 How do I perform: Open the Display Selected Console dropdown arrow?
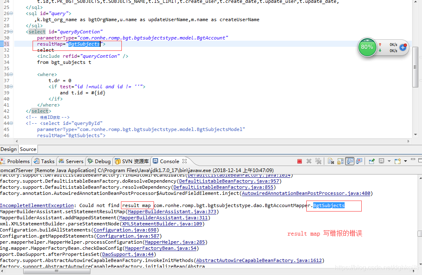point(389,161)
